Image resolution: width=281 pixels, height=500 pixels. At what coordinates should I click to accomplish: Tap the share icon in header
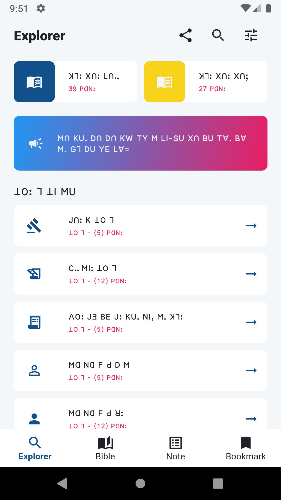click(x=186, y=35)
